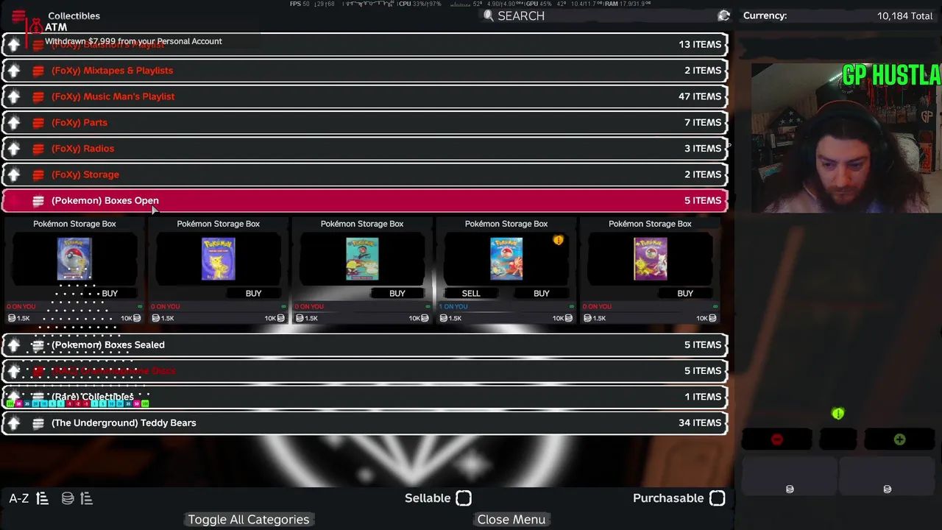Click the (Pokemon) Boxes Sealed row label
This screenshot has height=530, width=942.
[x=108, y=345]
